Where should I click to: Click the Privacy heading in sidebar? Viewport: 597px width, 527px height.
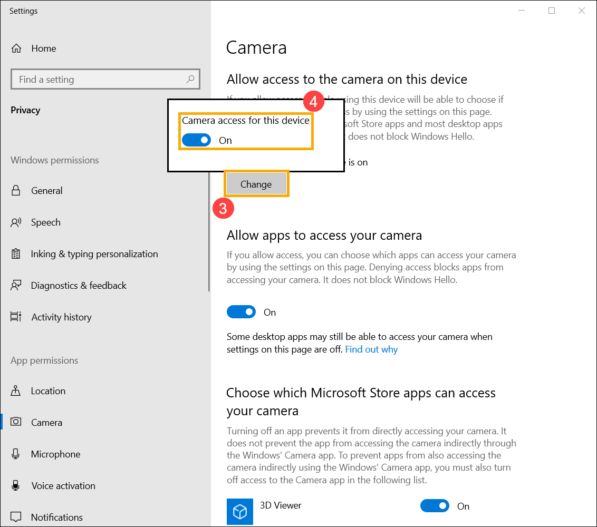pos(25,110)
